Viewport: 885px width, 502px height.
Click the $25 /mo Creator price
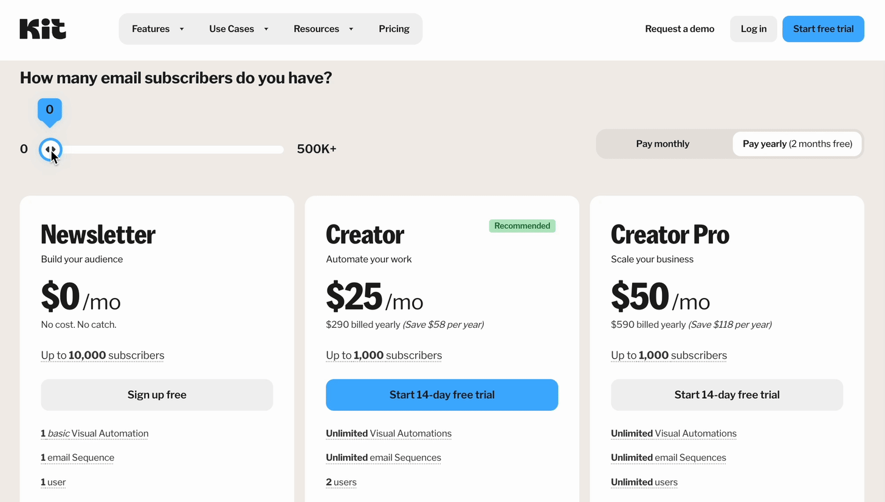coord(375,296)
